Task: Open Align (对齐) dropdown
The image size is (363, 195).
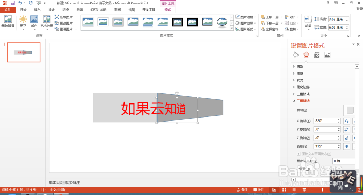Action: [291, 17]
